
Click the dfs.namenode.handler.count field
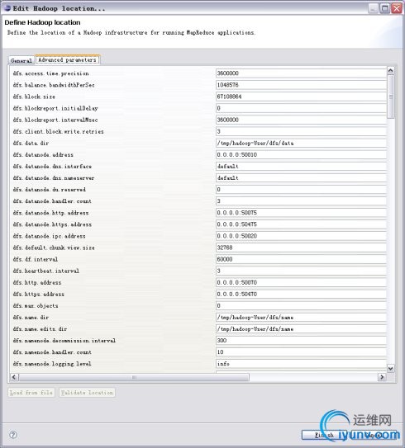[x=301, y=352]
